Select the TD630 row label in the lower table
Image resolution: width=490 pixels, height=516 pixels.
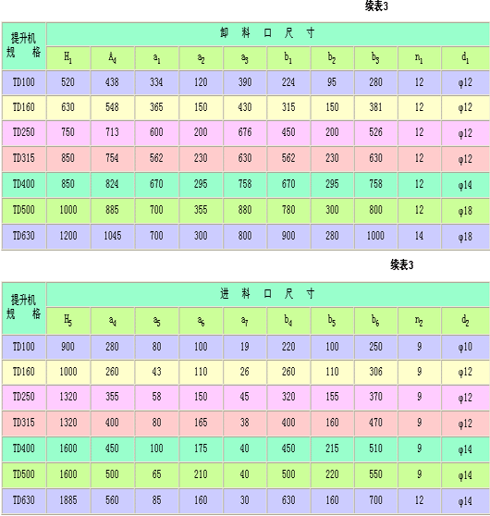pyautogui.click(x=24, y=500)
